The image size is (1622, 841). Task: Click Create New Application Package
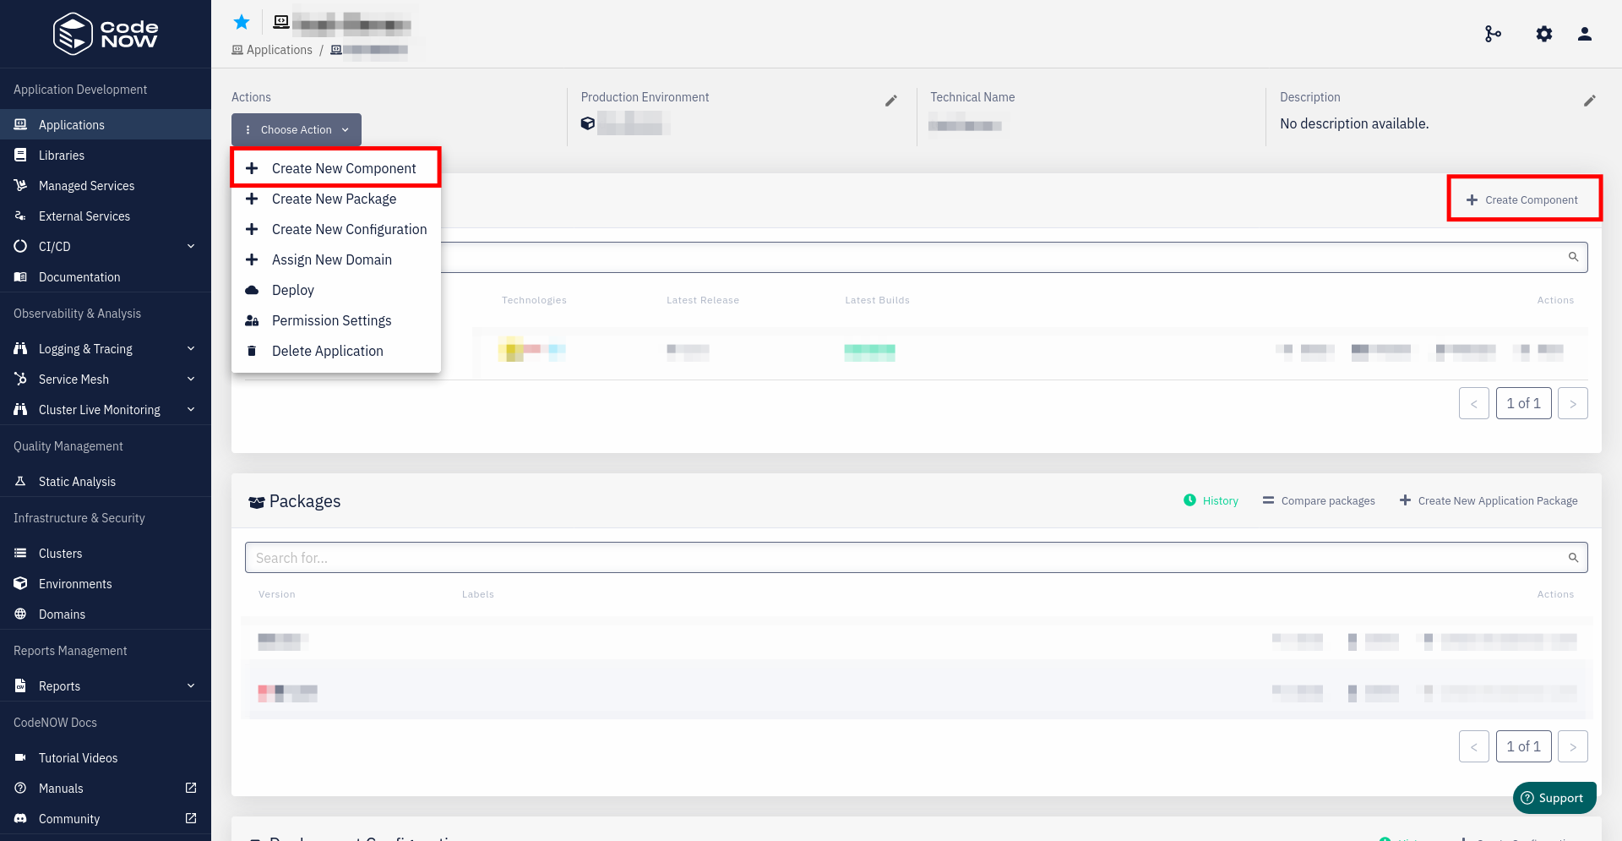[1489, 500]
